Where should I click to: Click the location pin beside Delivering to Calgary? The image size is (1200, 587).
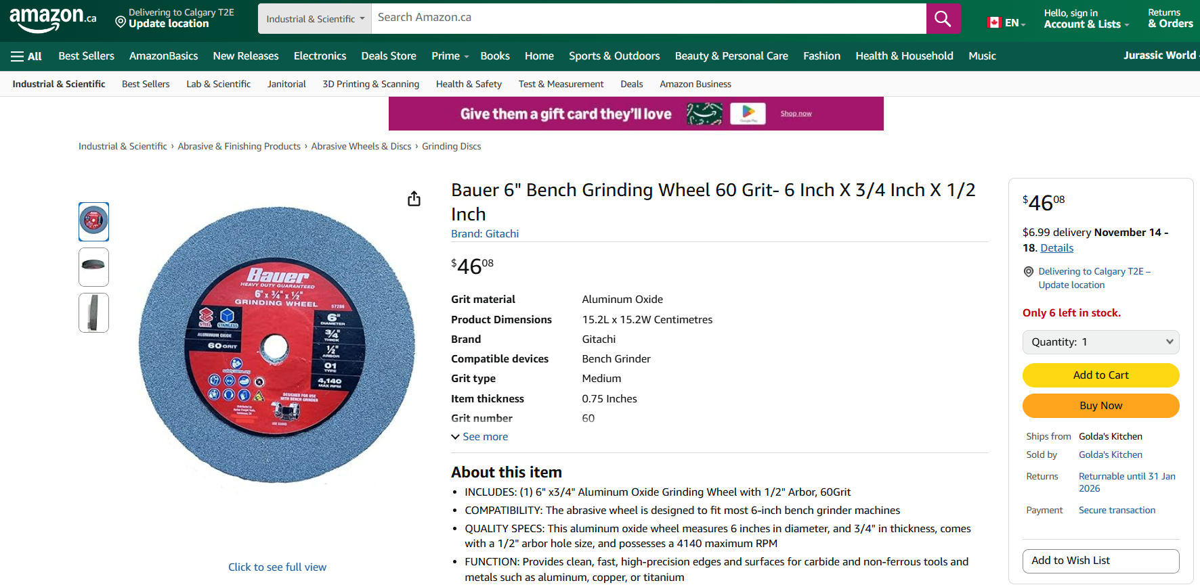pos(1028,272)
